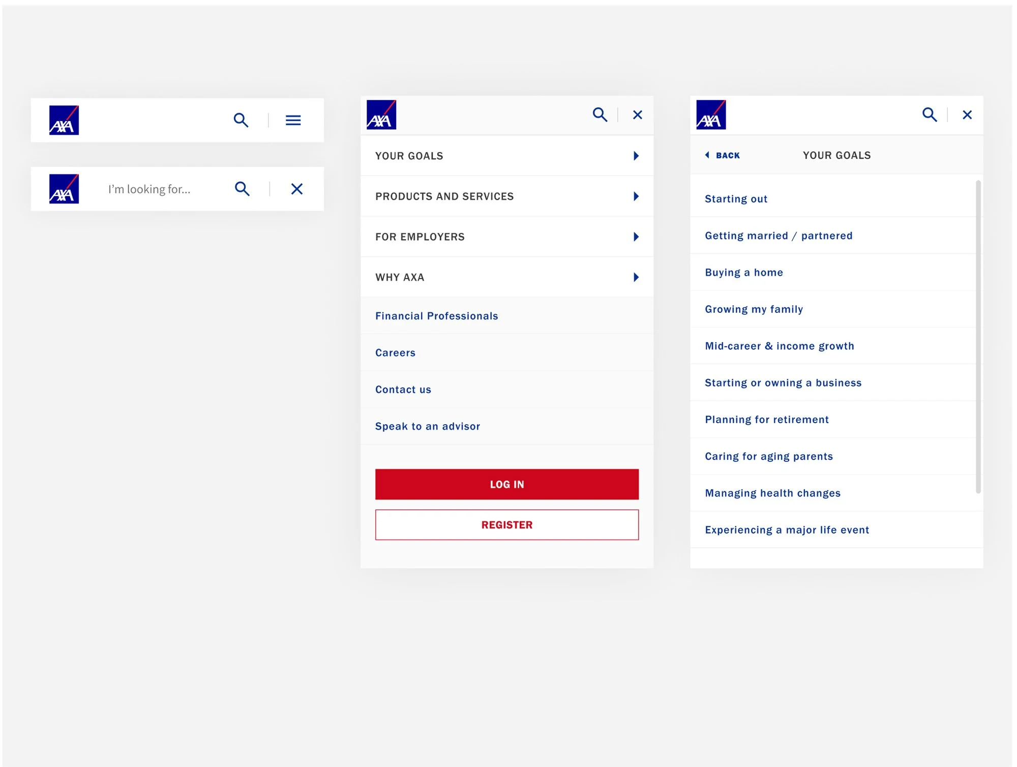This screenshot has height=767, width=1017.
Task: Tap the search icon in the open navigation menu
Action: pyautogui.click(x=601, y=114)
